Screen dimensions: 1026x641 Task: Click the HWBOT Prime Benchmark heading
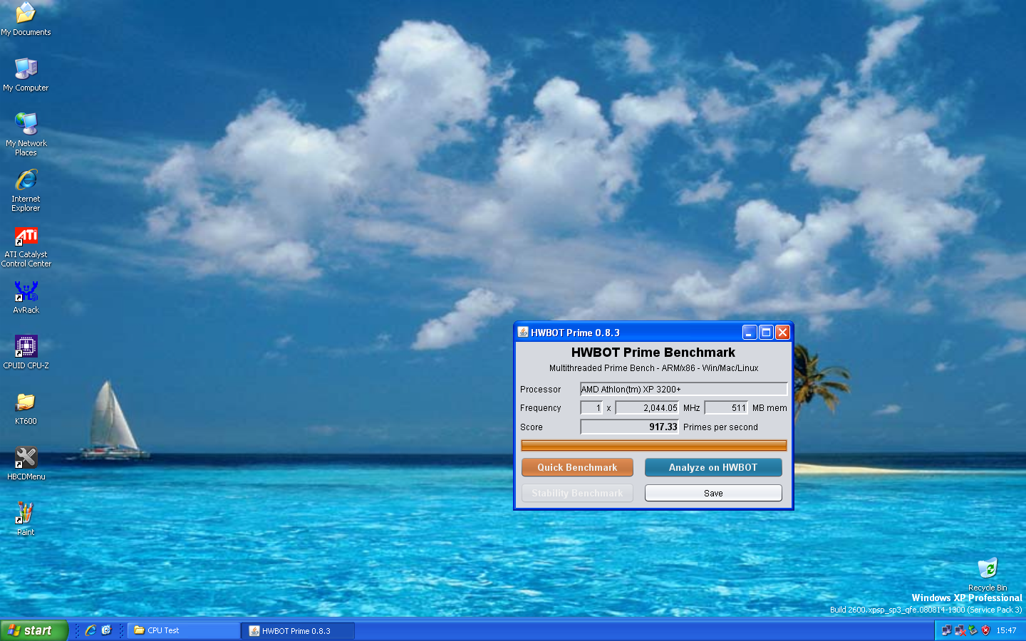click(653, 353)
